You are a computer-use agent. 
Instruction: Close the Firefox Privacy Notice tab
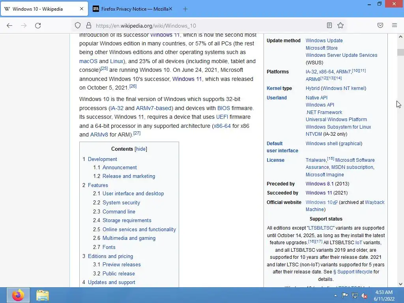170,9
